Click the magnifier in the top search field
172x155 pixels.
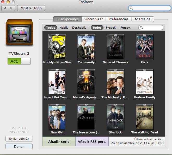point(131,8)
